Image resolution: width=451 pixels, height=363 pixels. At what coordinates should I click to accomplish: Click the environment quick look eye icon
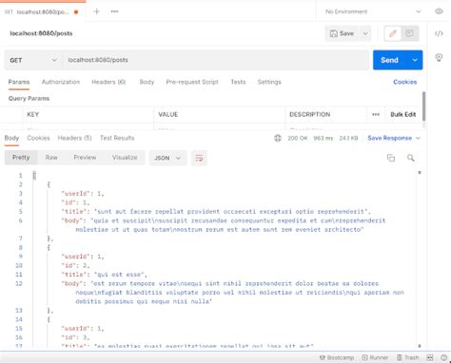[x=439, y=11]
